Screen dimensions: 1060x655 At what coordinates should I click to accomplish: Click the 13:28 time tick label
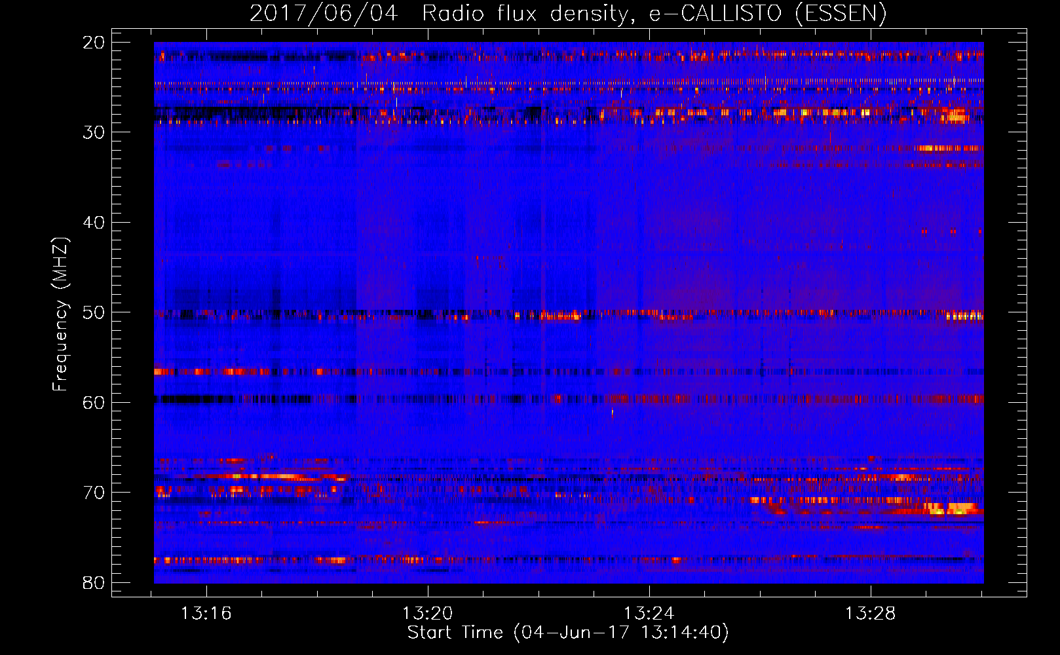point(871,614)
